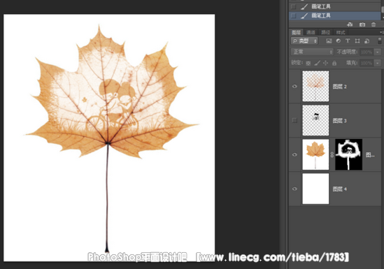Click the 不透明度 opacity value field
384x269 pixels.
coord(367,52)
